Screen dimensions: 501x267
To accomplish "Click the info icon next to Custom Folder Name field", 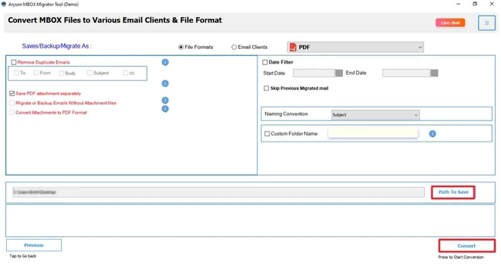I will [x=432, y=134].
